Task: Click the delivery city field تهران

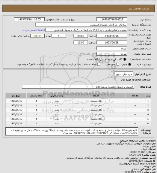Action: tap(112, 54)
